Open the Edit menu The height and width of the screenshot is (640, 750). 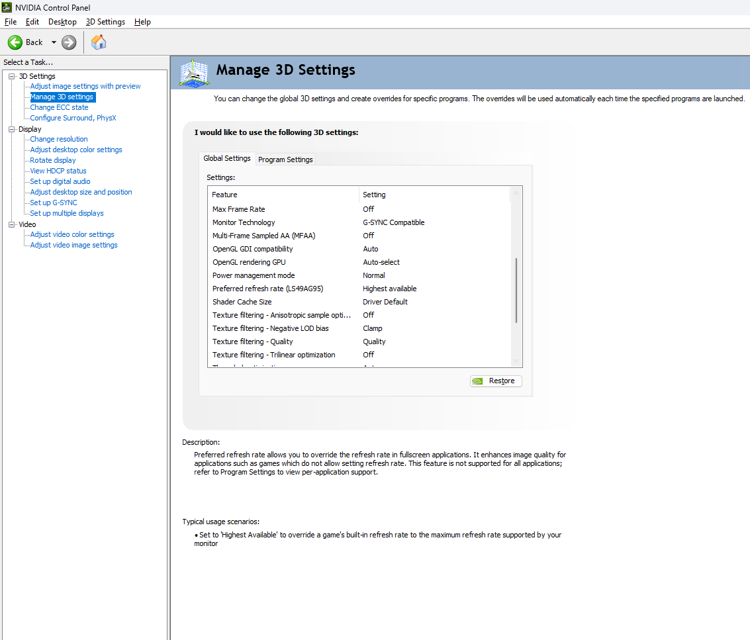pos(32,22)
